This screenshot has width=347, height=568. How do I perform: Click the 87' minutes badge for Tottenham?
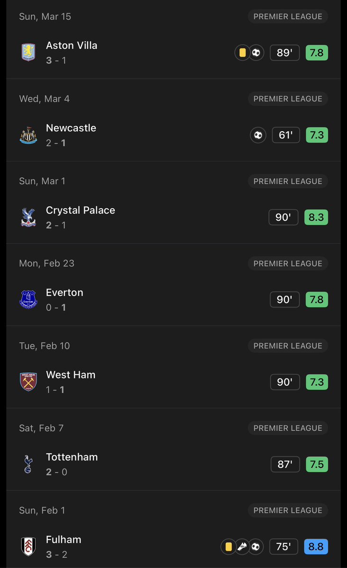(x=285, y=464)
